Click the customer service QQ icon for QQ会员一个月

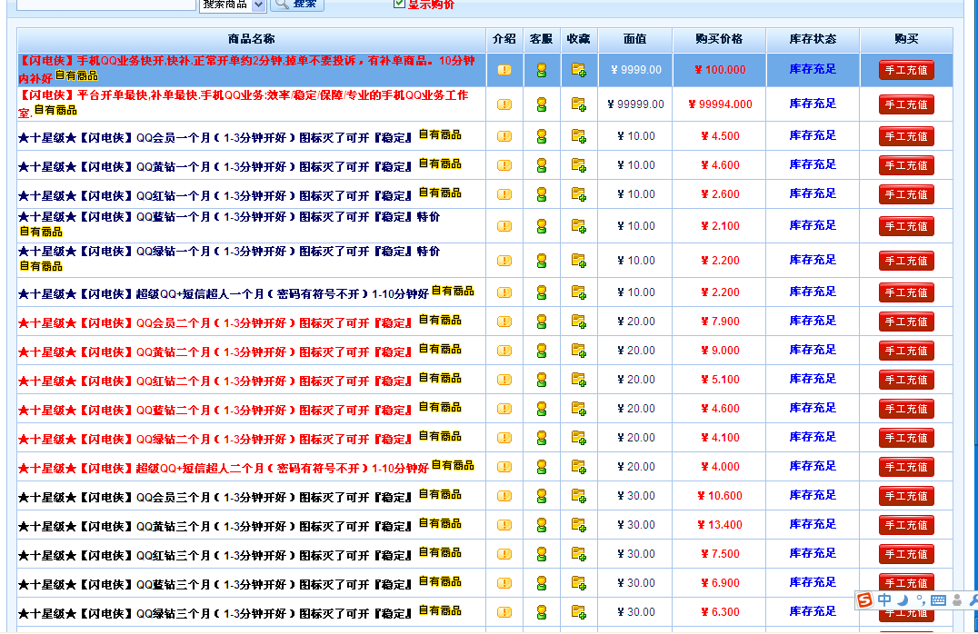point(542,135)
